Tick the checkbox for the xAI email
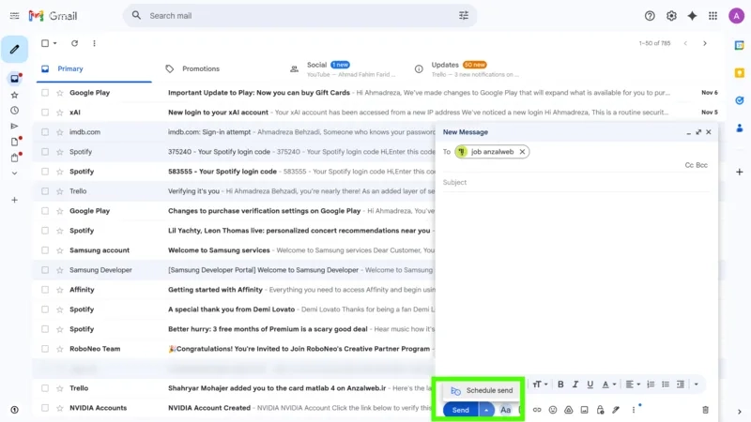751x422 pixels. (x=44, y=113)
